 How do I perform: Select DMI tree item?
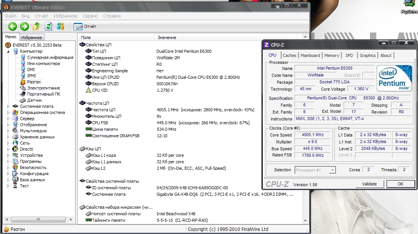pyautogui.click(x=31, y=70)
